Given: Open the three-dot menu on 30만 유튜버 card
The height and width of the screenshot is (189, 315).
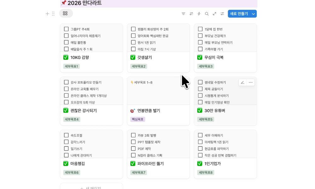Looking at the screenshot, I should tap(250, 83).
